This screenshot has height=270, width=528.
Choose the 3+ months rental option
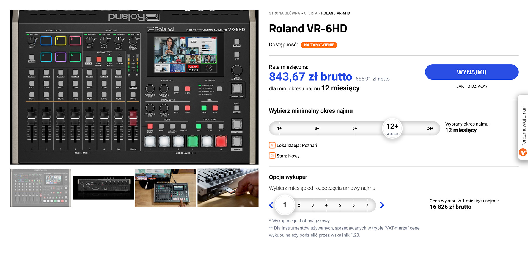pos(317,128)
